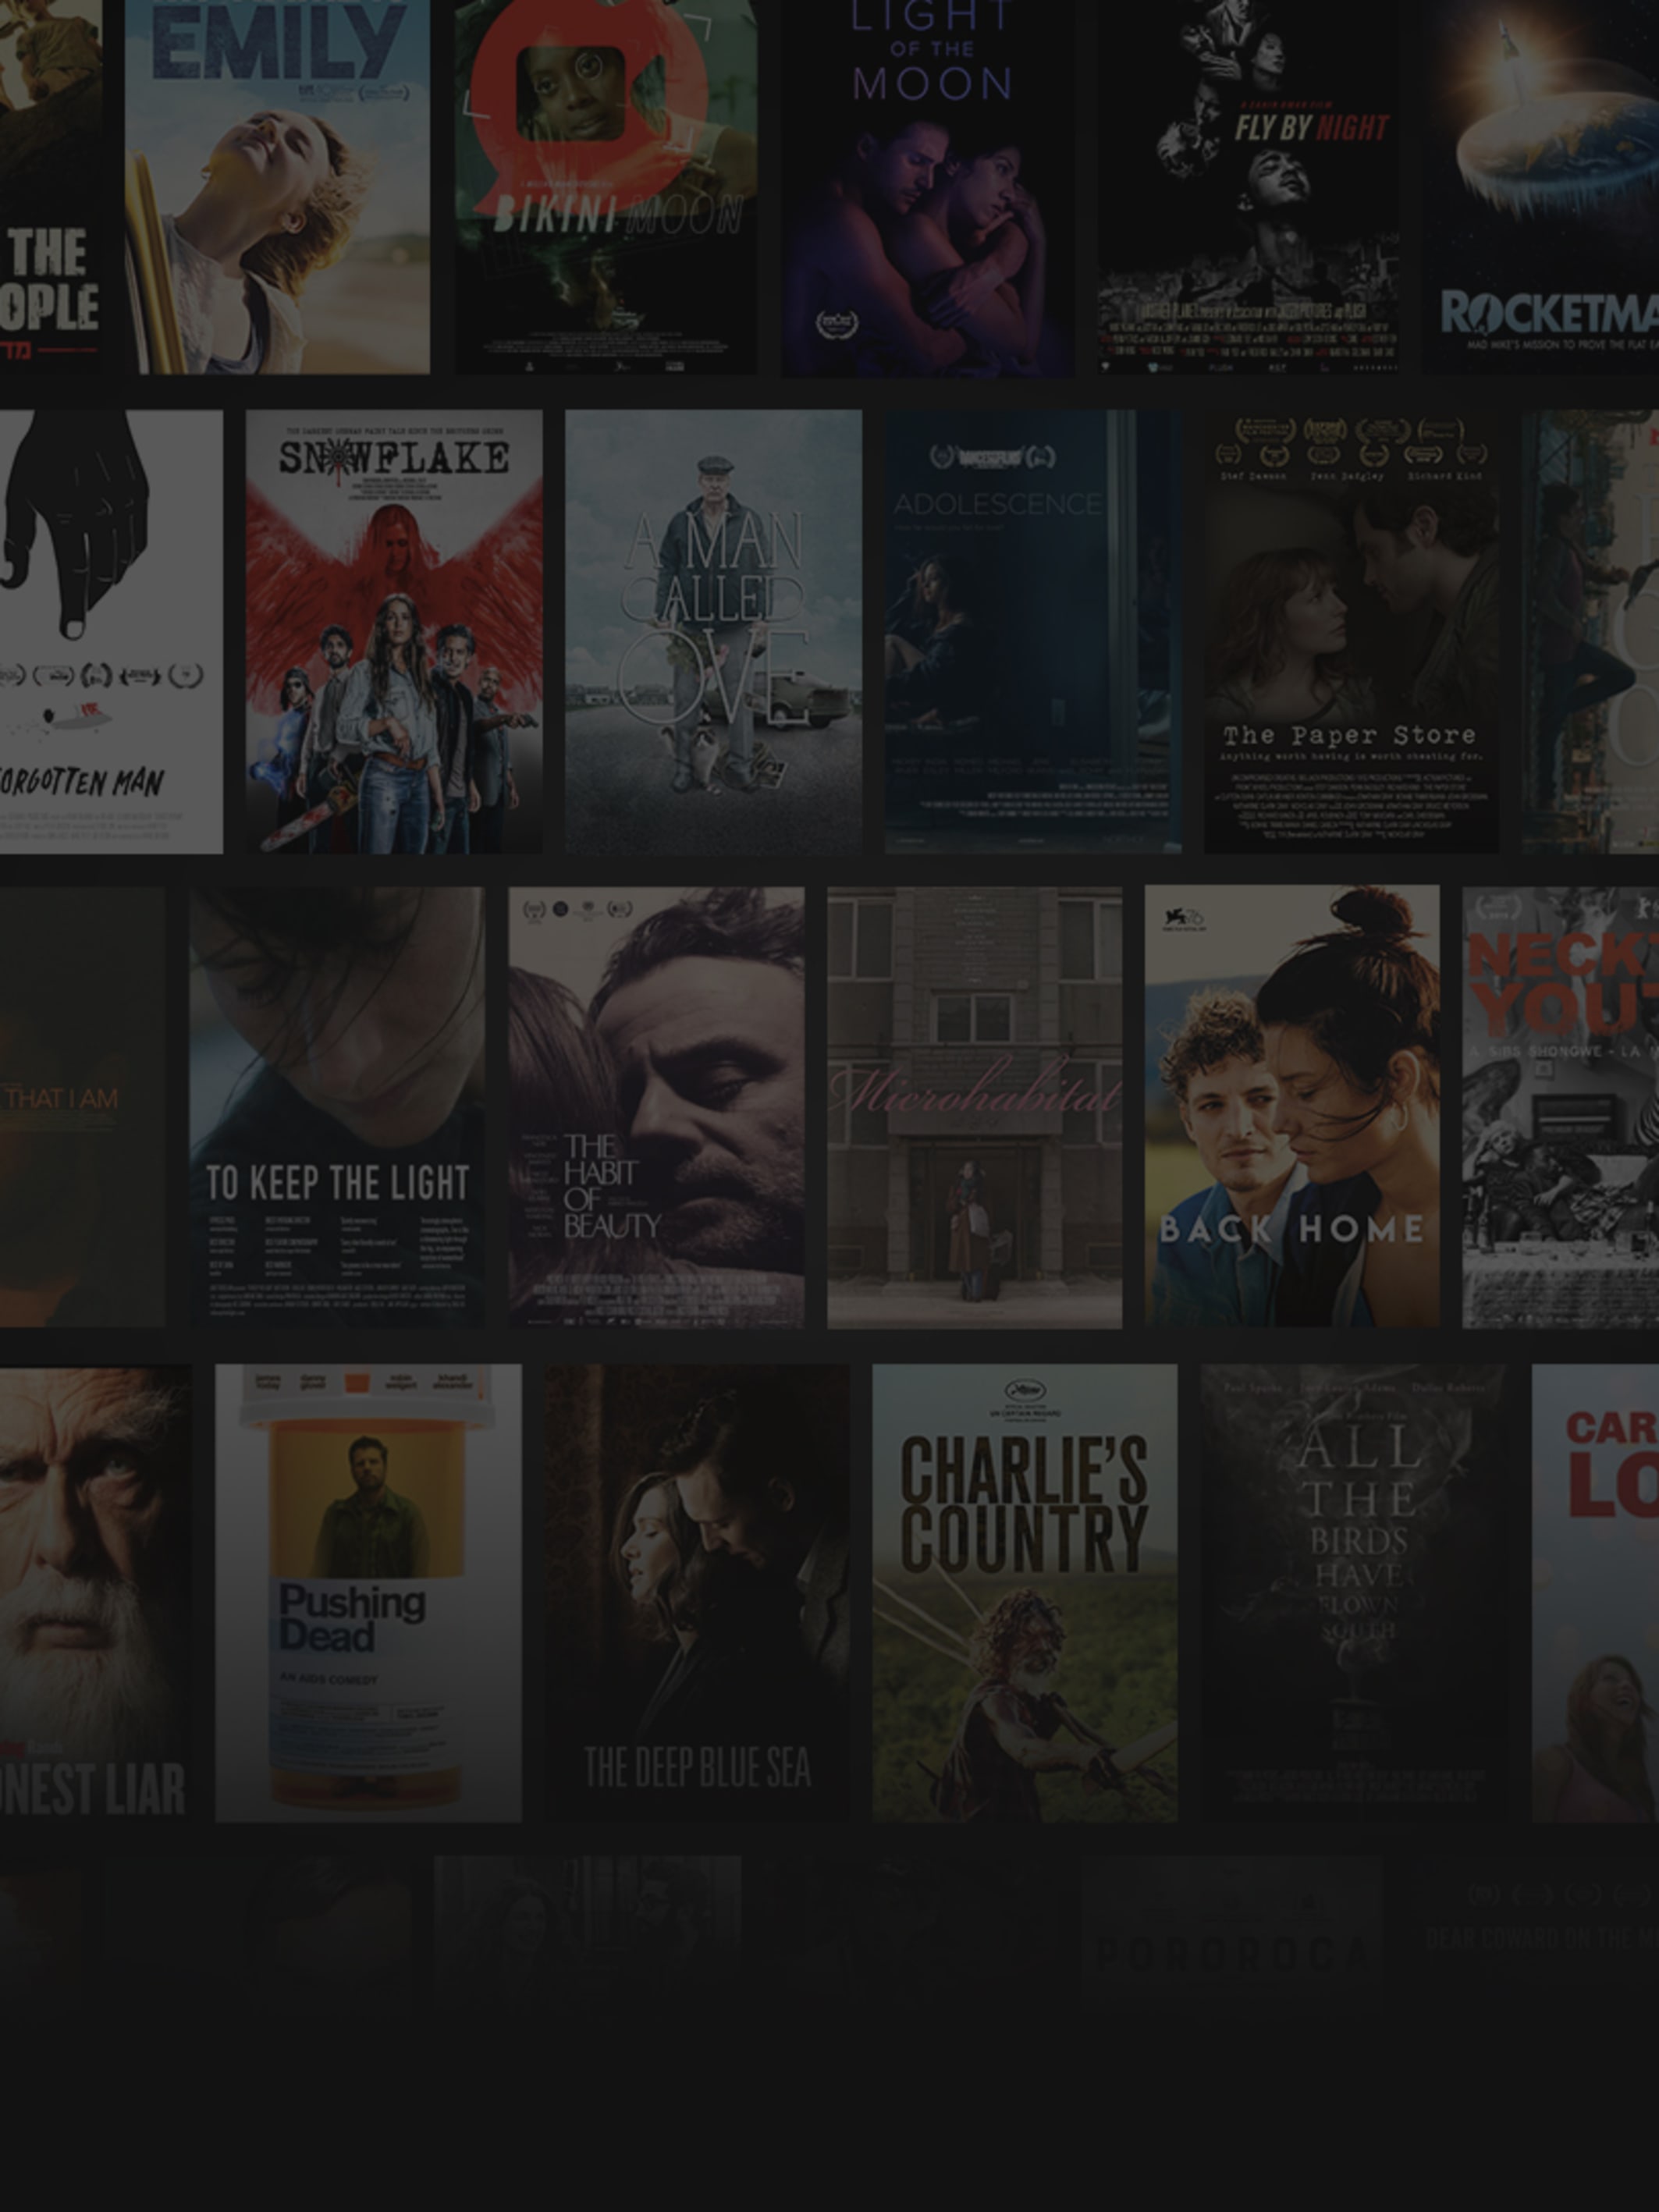
Task: Select the Forgotten Man poster
Action: (x=110, y=631)
